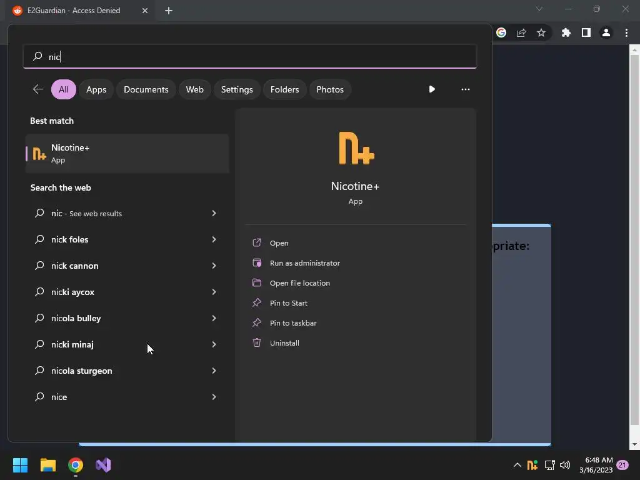This screenshot has height=480, width=640.
Task: Open the clock showing 6:48 AM
Action: [x=596, y=465]
